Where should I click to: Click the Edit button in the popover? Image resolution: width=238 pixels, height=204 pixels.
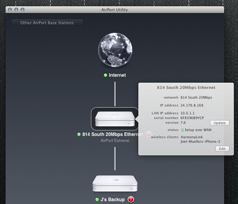click(x=222, y=148)
